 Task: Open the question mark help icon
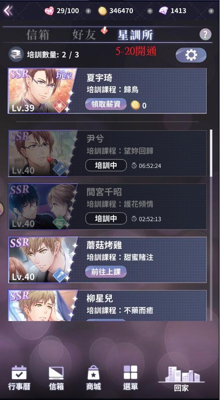[x=205, y=34]
